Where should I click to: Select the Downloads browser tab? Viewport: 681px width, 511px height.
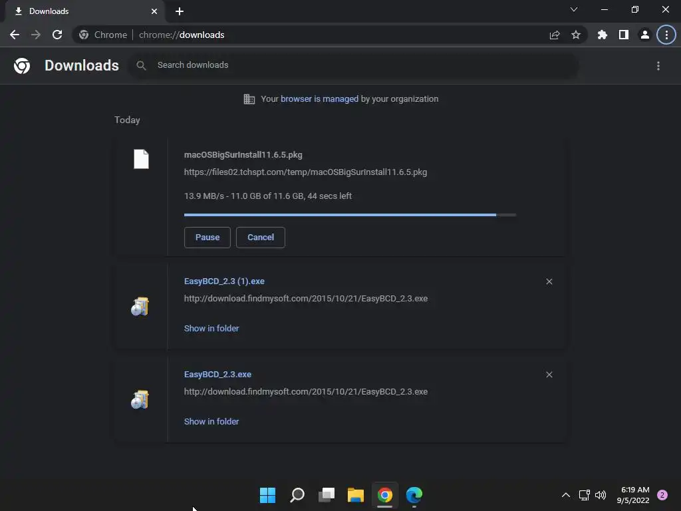click(84, 11)
